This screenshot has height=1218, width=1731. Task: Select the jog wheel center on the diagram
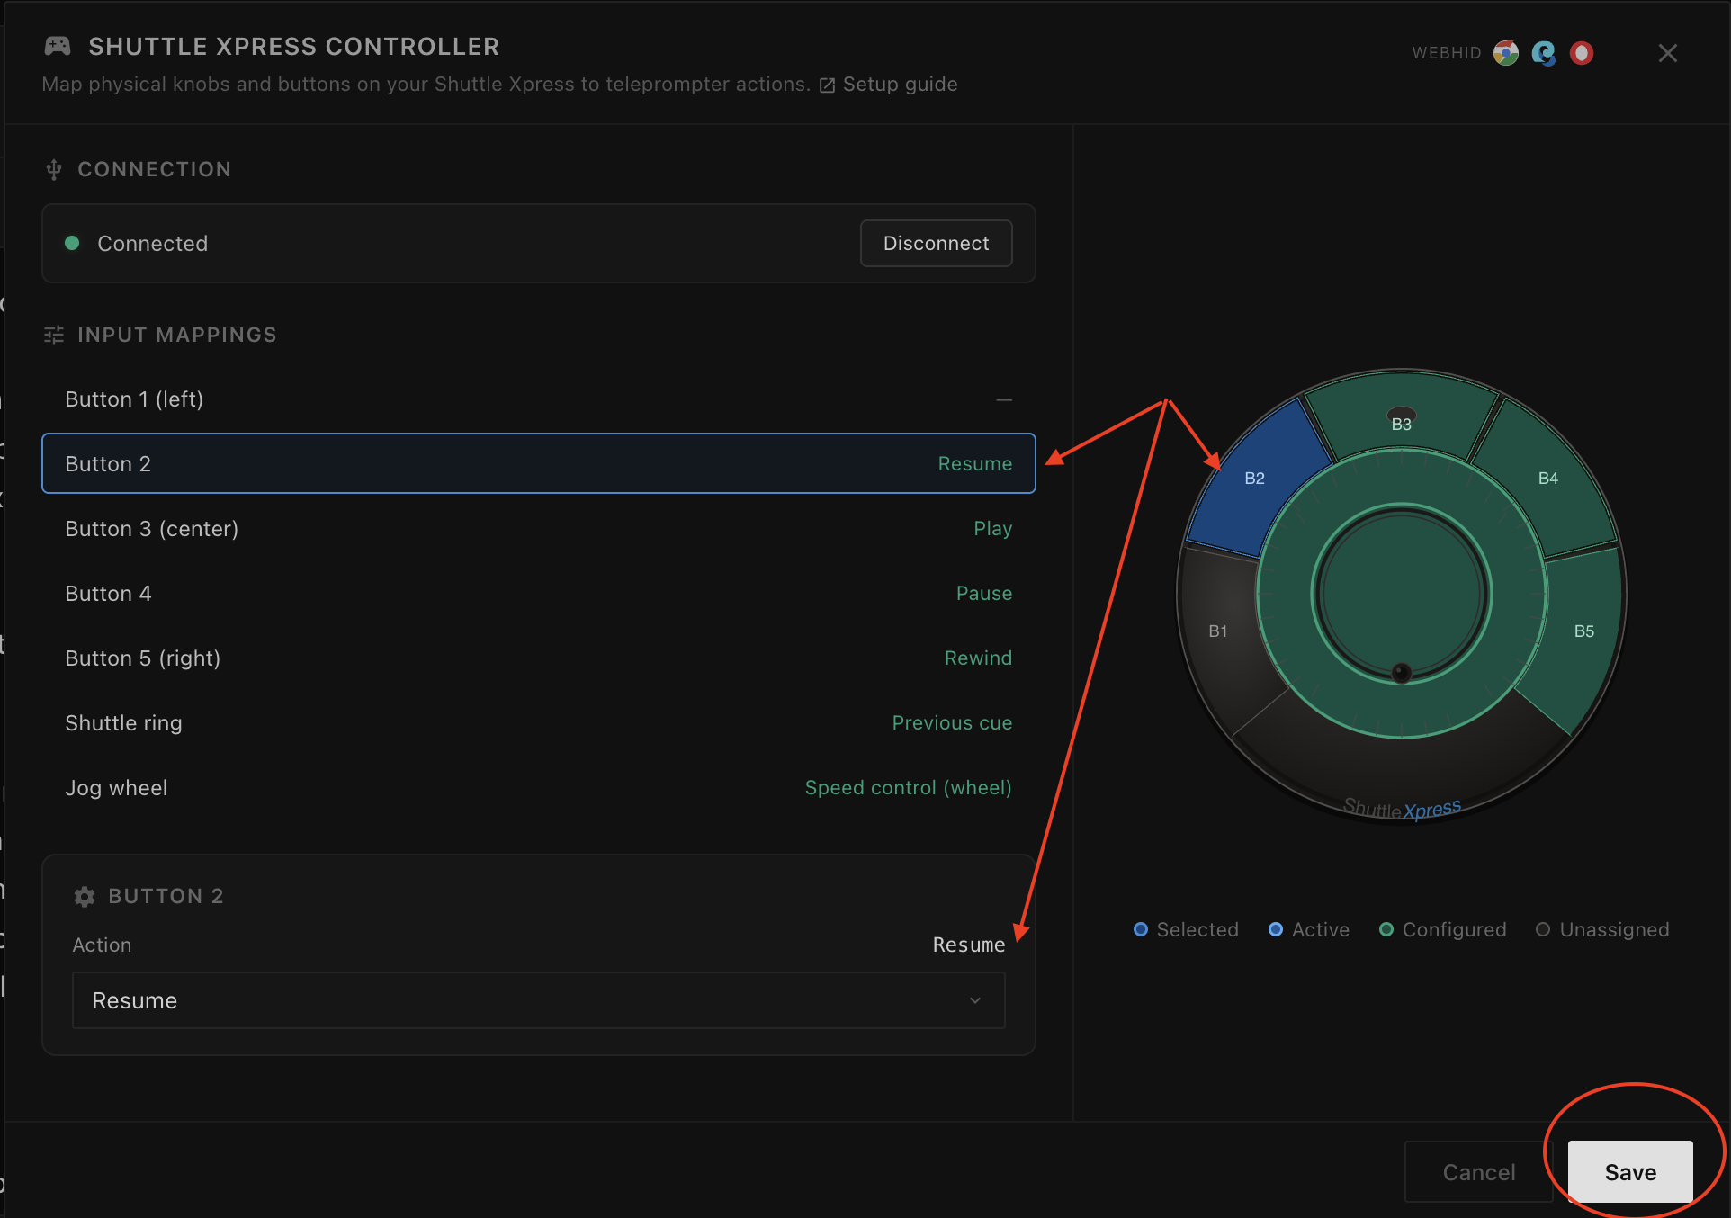tap(1401, 594)
